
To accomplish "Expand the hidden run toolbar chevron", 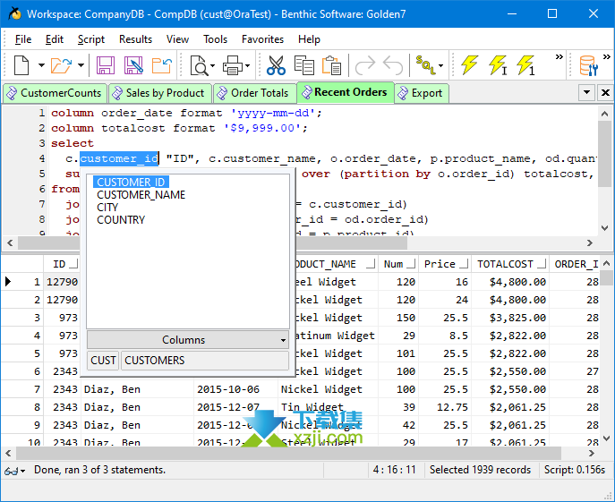I will tap(559, 57).
